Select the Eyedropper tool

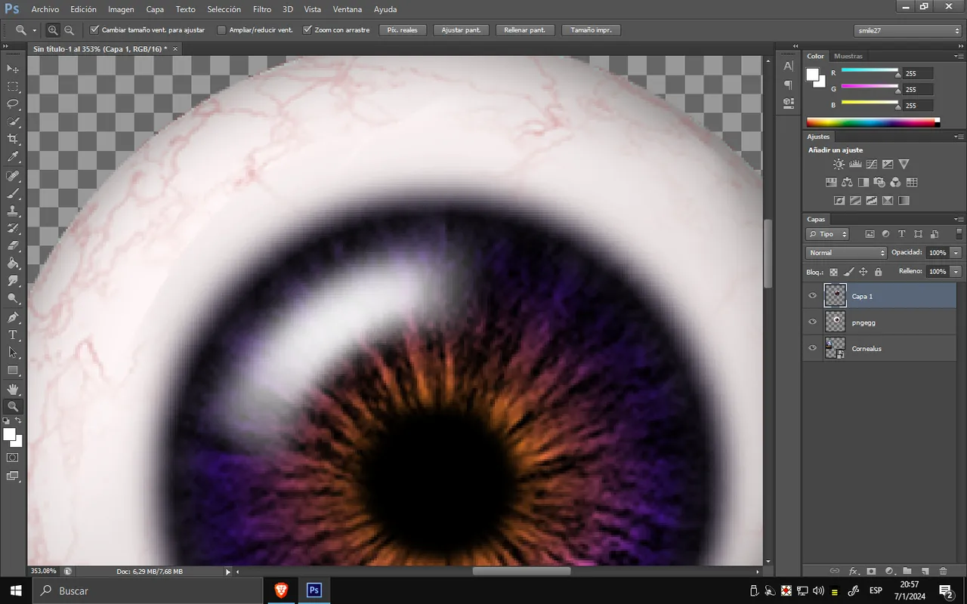point(13,158)
